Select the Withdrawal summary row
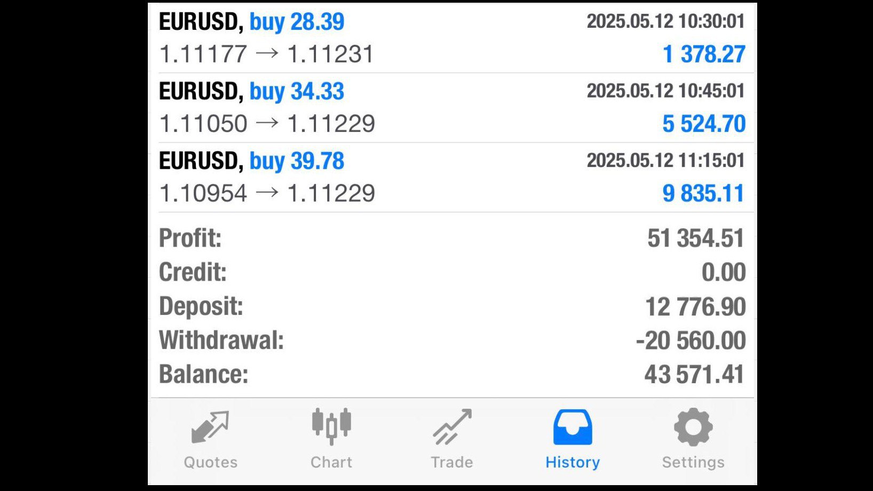This screenshot has height=491, width=873. tap(452, 340)
